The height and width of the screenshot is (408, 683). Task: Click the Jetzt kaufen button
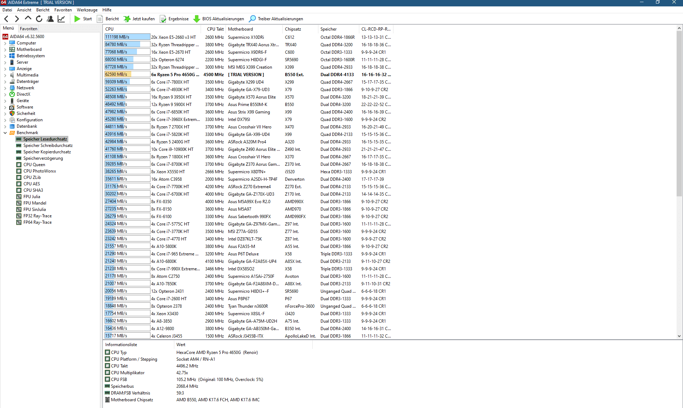pyautogui.click(x=139, y=19)
